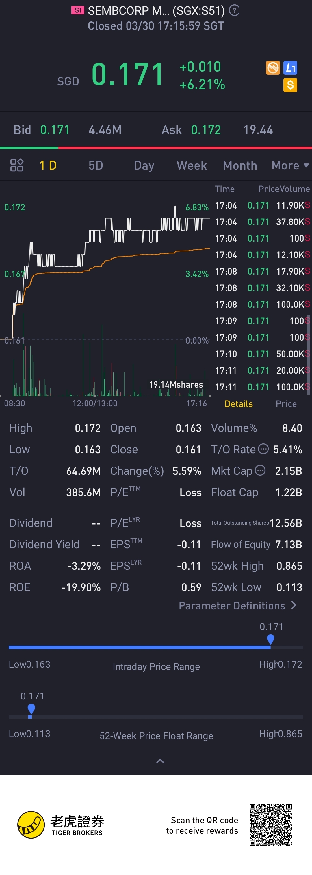The width and height of the screenshot is (312, 875).
Task: Tap the Tiger Brokers logo
Action: 60,824
